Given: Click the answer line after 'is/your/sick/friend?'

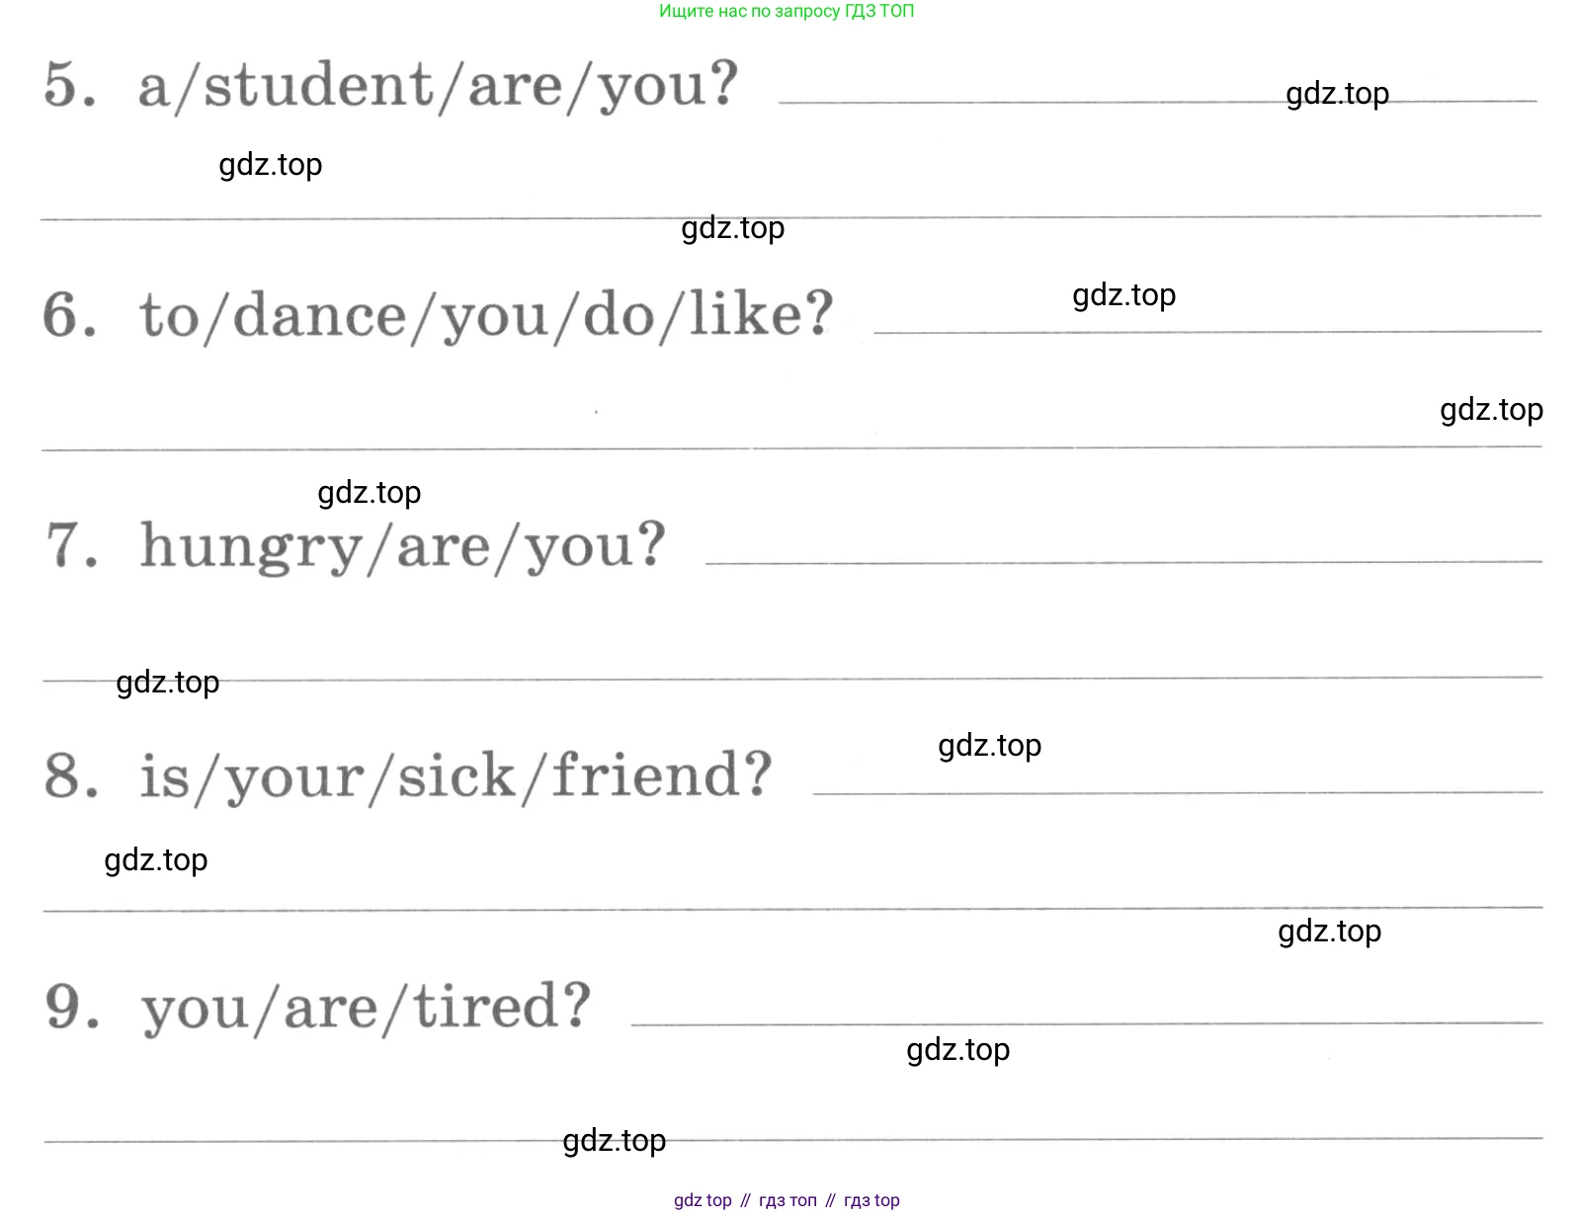Looking at the screenshot, I should [x=1177, y=792].
